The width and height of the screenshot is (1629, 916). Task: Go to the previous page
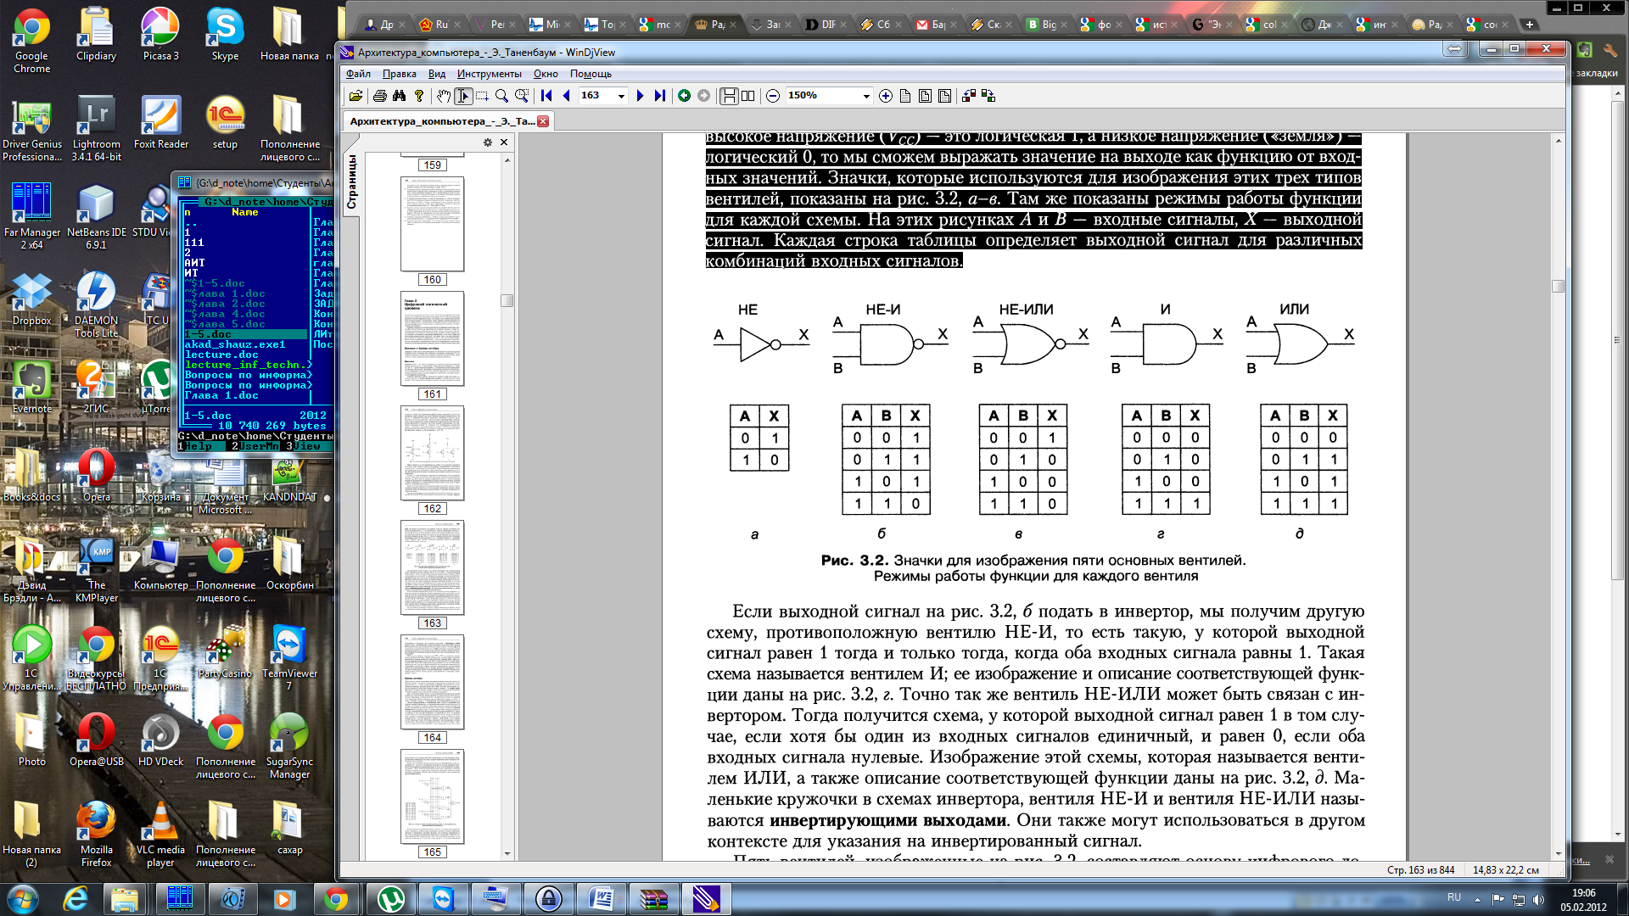click(x=566, y=96)
